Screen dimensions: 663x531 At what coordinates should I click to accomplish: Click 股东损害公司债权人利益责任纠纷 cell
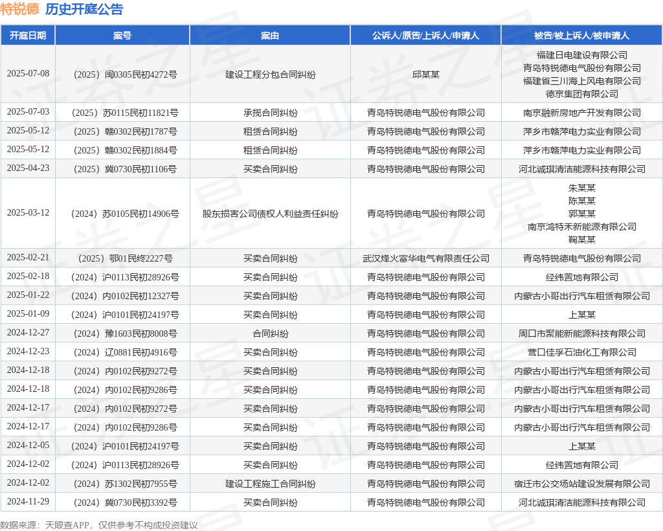pos(270,214)
